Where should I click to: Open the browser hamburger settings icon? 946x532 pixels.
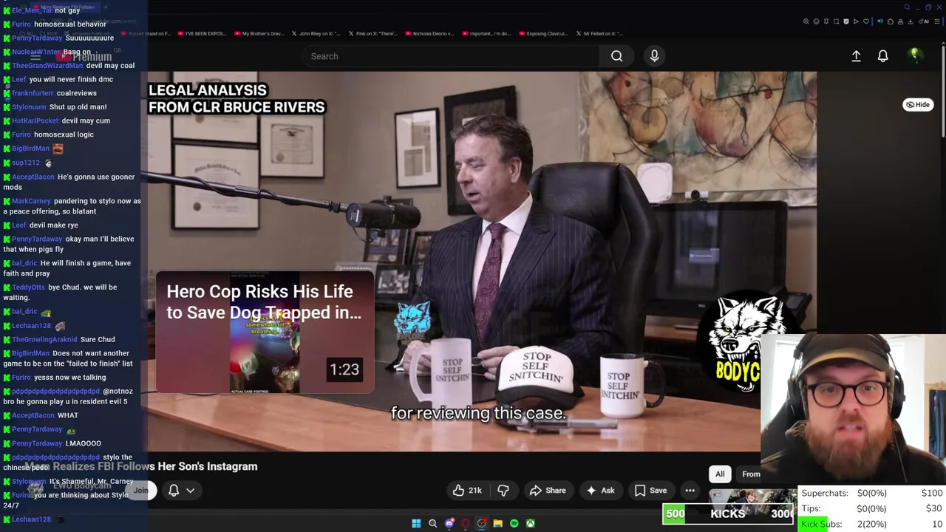pyautogui.click(x=937, y=21)
